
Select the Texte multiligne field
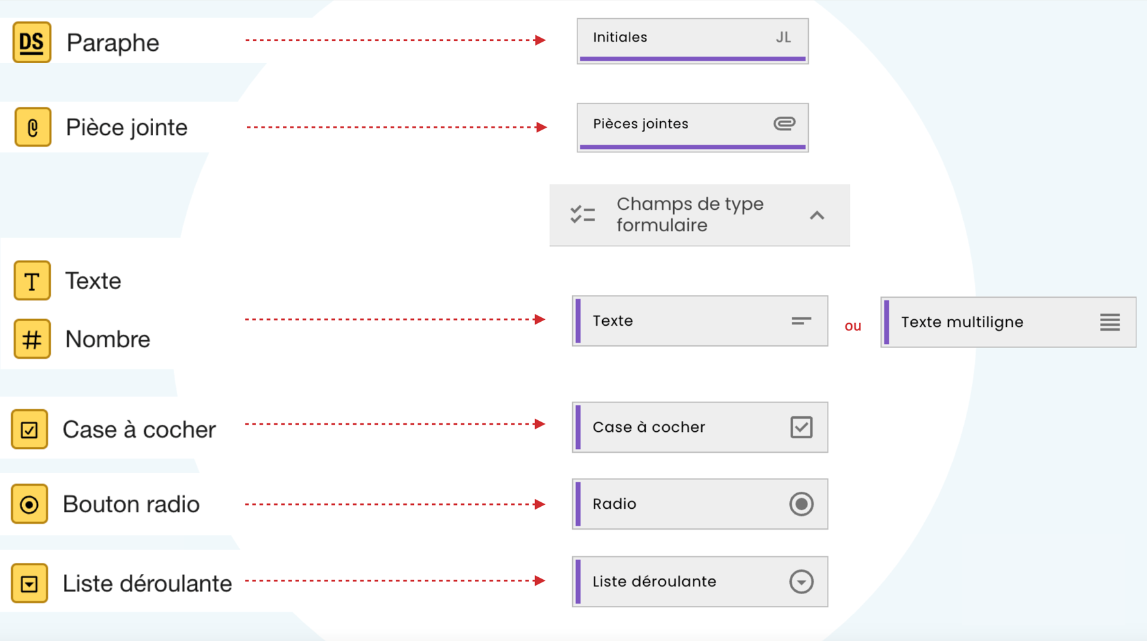(x=1008, y=322)
